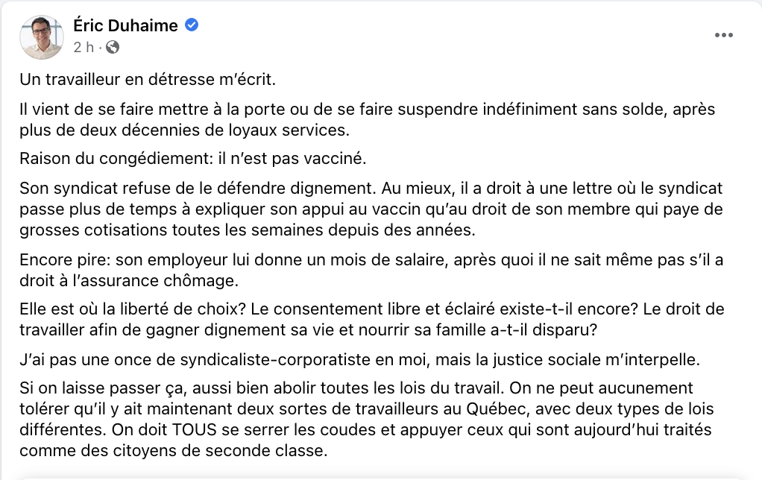
Task: Click the Éric Duhaime author name
Action: coord(125,25)
